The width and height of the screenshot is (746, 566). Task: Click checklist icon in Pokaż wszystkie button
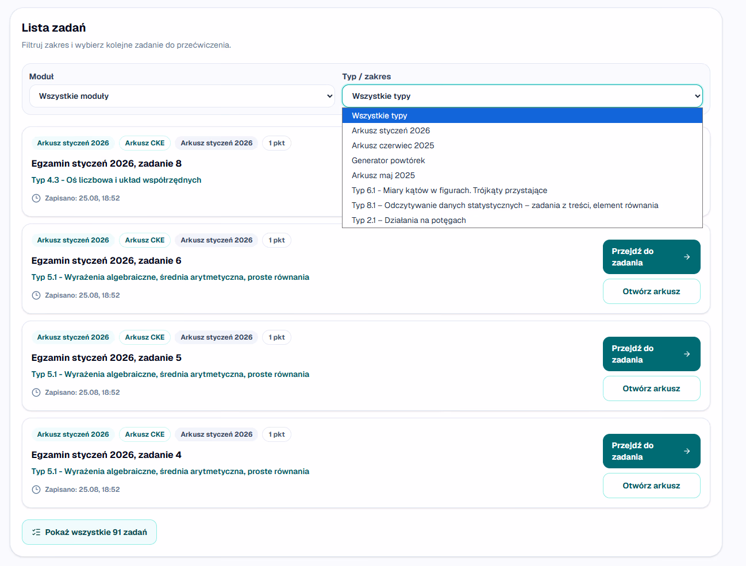tap(36, 532)
